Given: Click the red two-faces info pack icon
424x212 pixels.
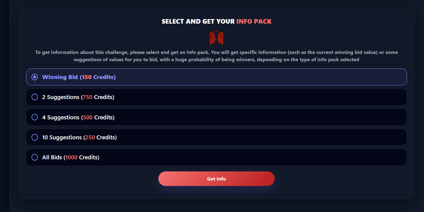Looking at the screenshot, I should 217,38.
